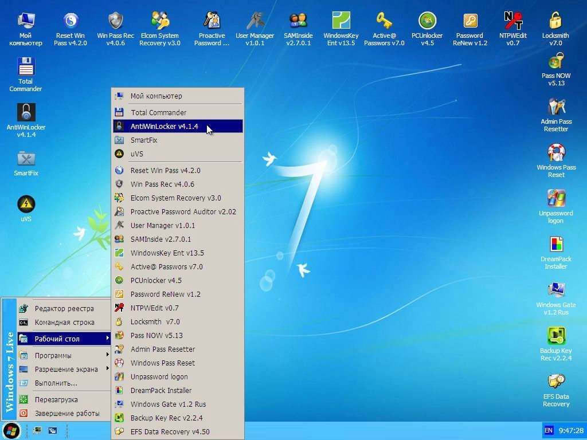Viewport: 587px width, 440px height.
Task: Choose Active@ Passwors v7.0 in submenu
Action: click(x=178, y=266)
